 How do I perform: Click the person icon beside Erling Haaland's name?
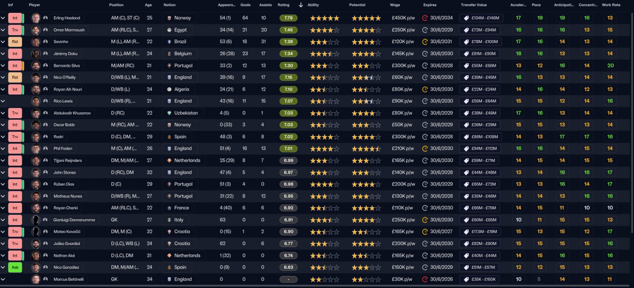click(46, 18)
